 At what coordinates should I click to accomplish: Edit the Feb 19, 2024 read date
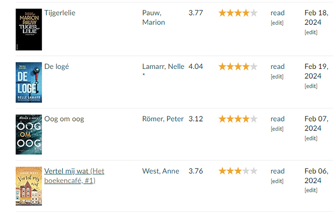311,86
